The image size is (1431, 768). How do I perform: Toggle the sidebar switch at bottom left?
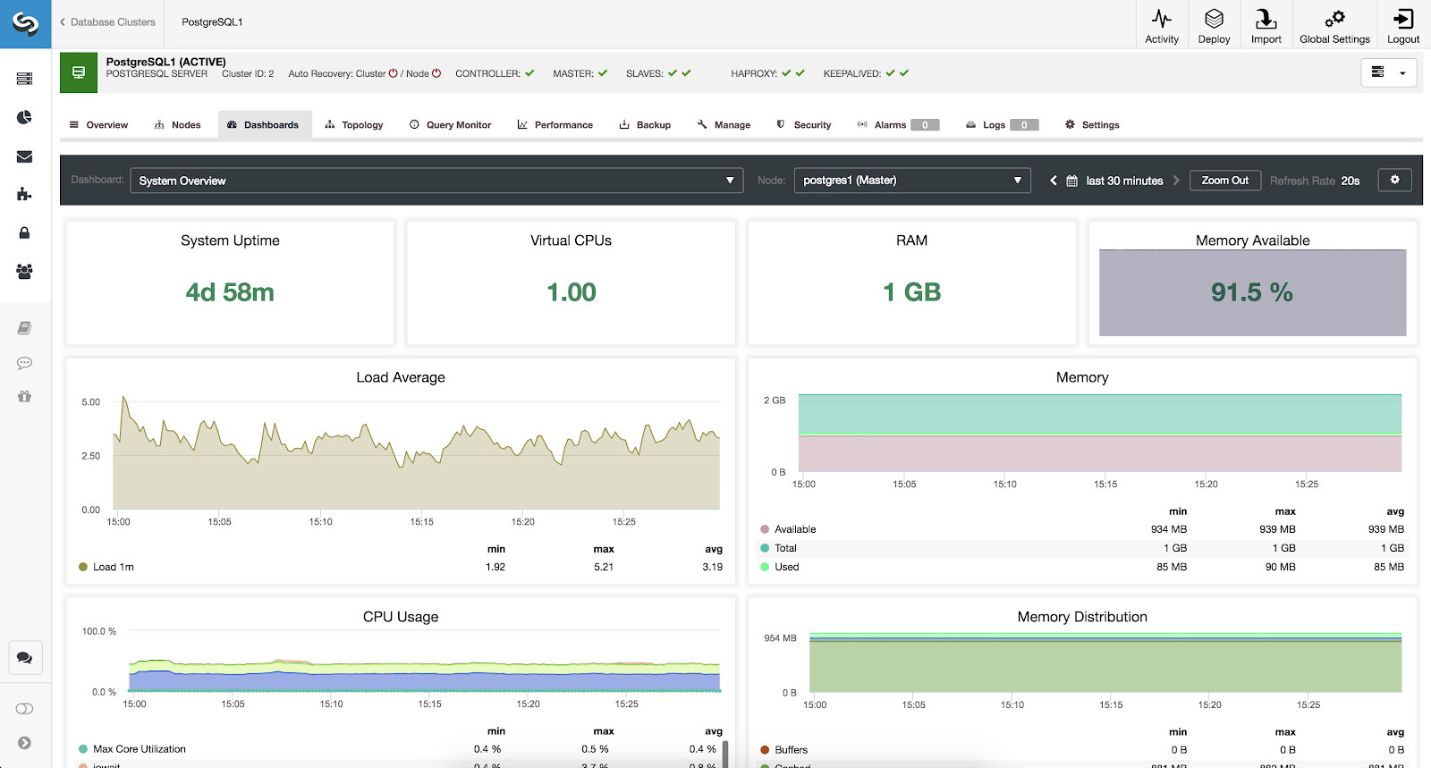click(x=24, y=709)
